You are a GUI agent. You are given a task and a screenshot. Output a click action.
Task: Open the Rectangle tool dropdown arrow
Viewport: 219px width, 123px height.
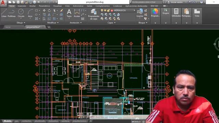[39, 11]
